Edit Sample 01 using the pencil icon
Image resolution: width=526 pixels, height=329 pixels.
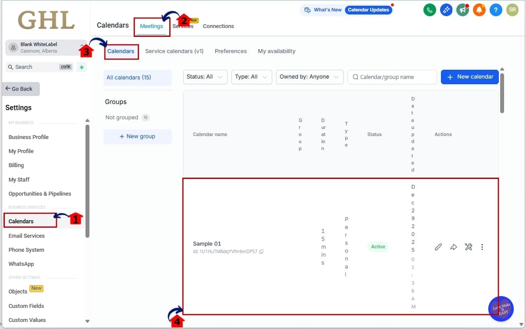pyautogui.click(x=438, y=247)
